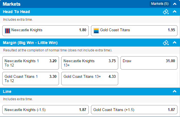
Task: Click the Gold Coast Titans team jersey icon
Action: [x=96, y=31]
